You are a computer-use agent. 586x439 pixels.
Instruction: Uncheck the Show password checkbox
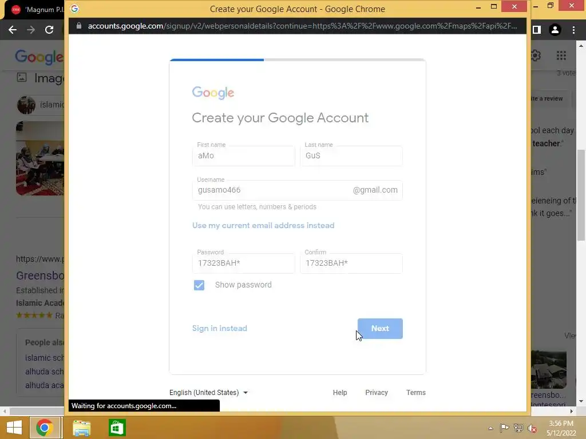pos(199,285)
